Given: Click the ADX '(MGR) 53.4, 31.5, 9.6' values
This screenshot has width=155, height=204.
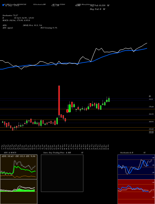Looking at the screenshot, I should (x=32, y=25).
